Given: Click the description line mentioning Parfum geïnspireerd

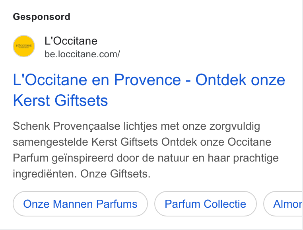Looking at the screenshot, I should point(146,158).
